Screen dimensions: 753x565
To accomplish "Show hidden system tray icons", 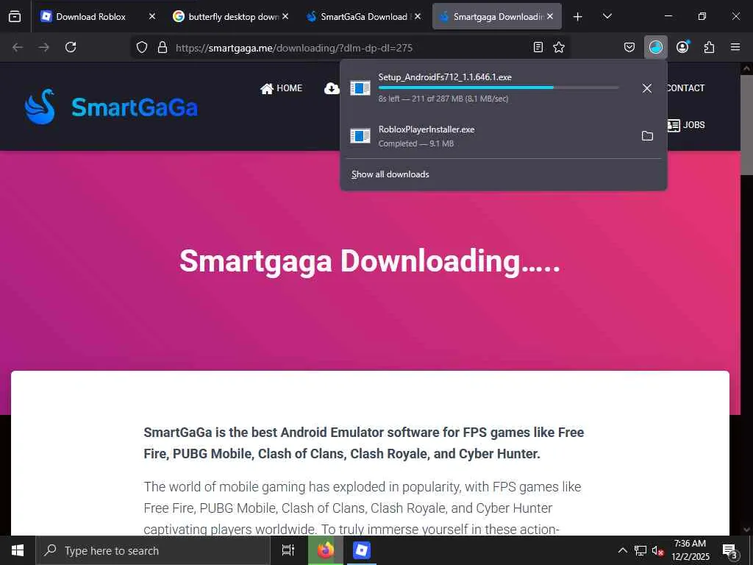I will click(622, 550).
